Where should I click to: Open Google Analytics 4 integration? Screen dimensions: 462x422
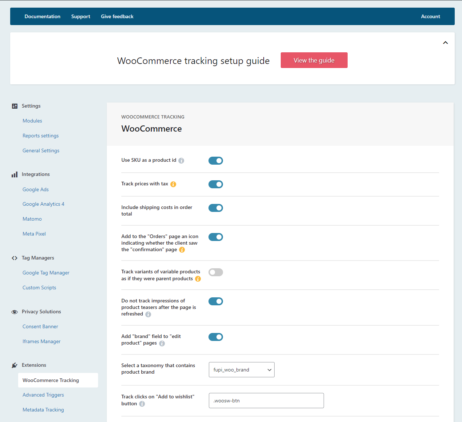pos(44,204)
